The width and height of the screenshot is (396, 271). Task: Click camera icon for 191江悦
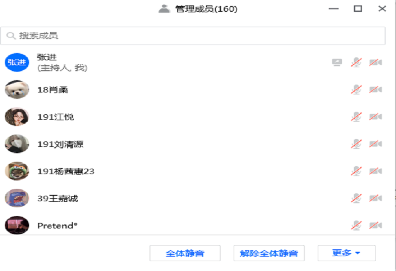[376, 117]
